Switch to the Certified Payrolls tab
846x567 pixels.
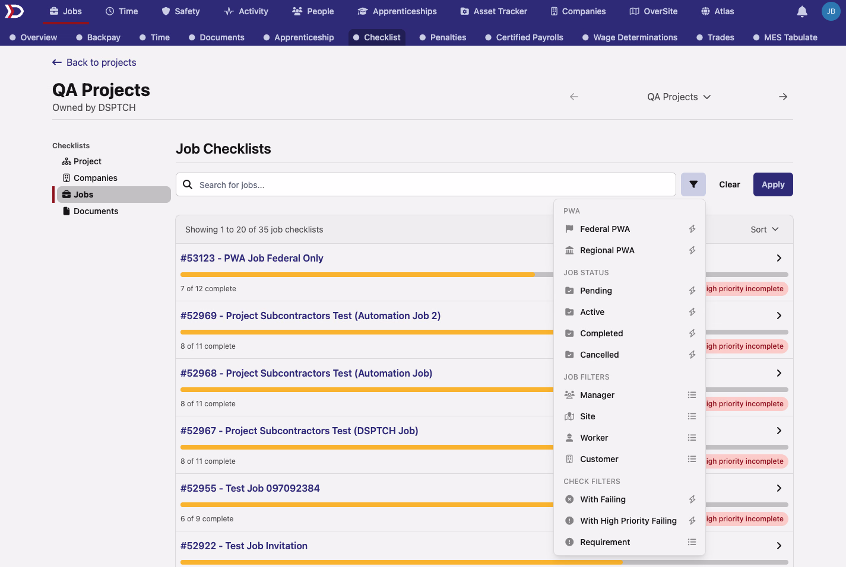pyautogui.click(x=524, y=37)
